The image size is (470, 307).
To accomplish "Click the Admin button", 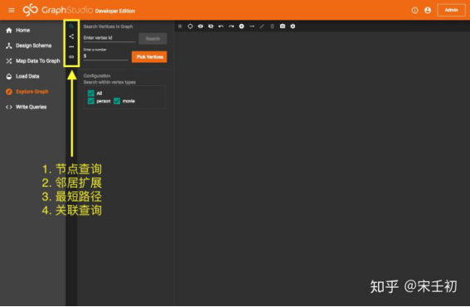I will coord(451,10).
